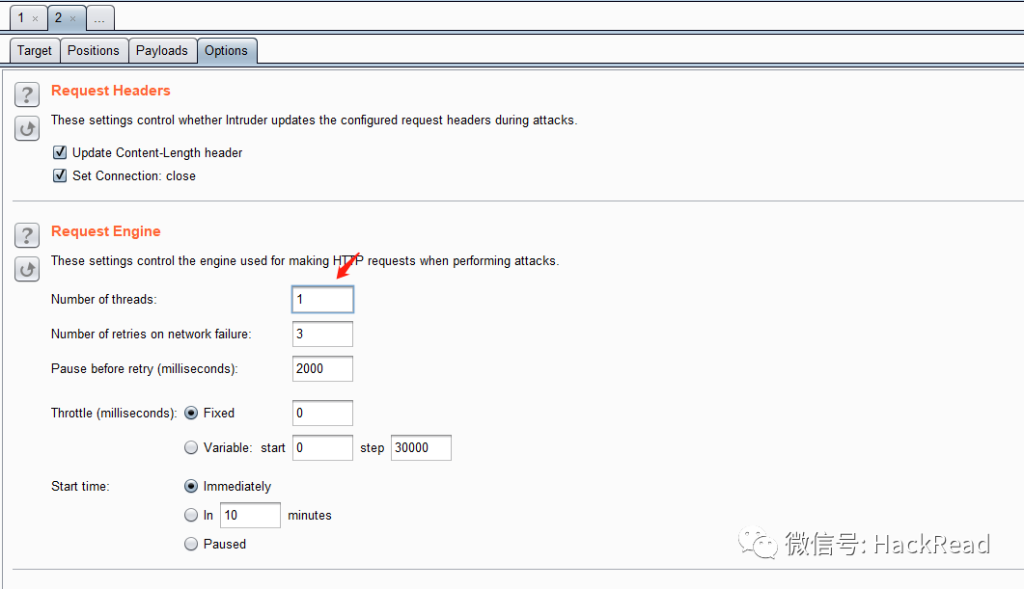The height and width of the screenshot is (589, 1024).
Task: Click the Number of threads field
Action: [x=322, y=300]
